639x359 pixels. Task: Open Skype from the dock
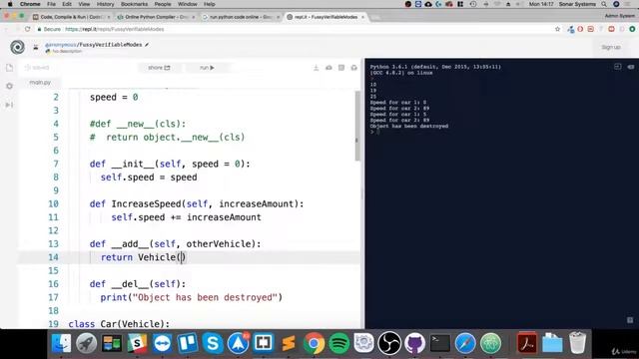[x=213, y=344]
